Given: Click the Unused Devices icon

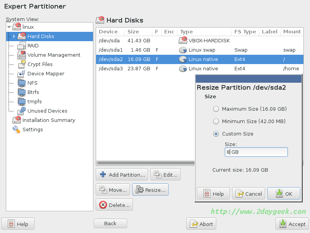Looking at the screenshot, I should pos(21,111).
